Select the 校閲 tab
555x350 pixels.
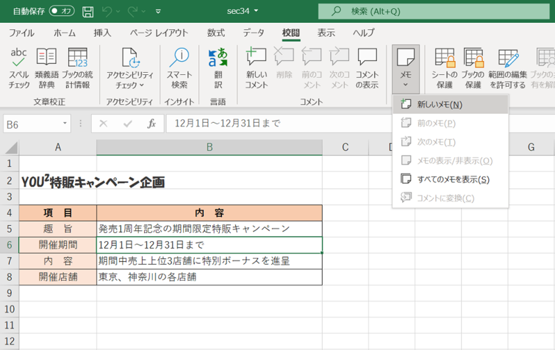pos(291,33)
